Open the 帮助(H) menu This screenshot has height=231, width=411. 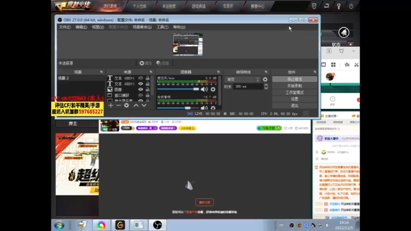click(x=179, y=27)
